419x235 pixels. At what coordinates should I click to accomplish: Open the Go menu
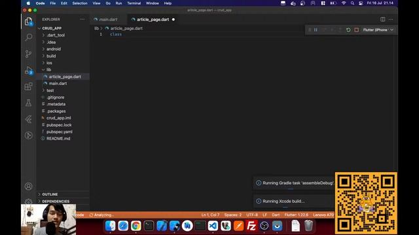pyautogui.click(x=108, y=3)
